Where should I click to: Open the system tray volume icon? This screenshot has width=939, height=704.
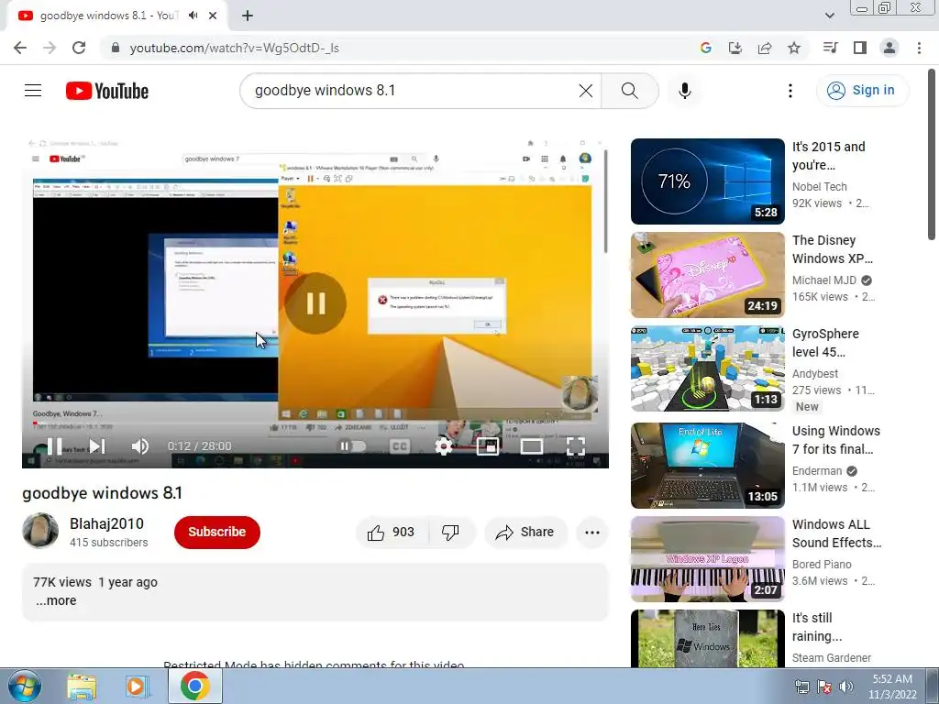(845, 687)
